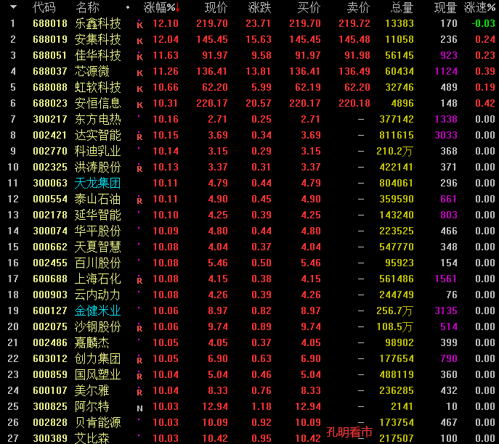The height and width of the screenshot is (444, 499).
Task: Click the R marker on 沙钢股份 row
Action: pyautogui.click(x=139, y=328)
